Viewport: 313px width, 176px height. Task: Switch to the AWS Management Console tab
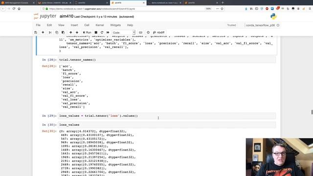18,3
